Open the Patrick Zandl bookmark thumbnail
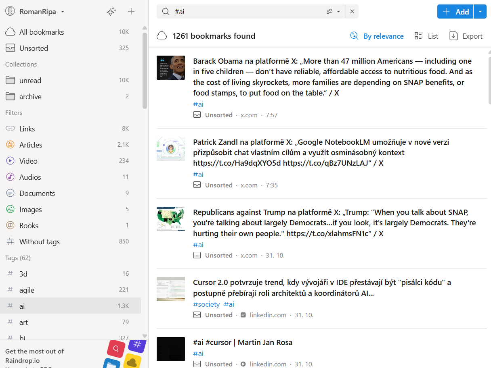The image size is (491, 368). coord(171,149)
